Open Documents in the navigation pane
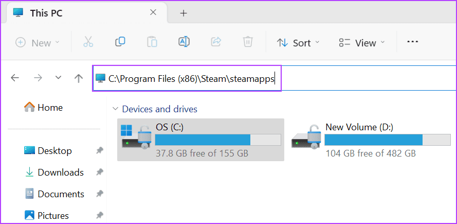The width and height of the screenshot is (457, 224). pyautogui.click(x=54, y=194)
